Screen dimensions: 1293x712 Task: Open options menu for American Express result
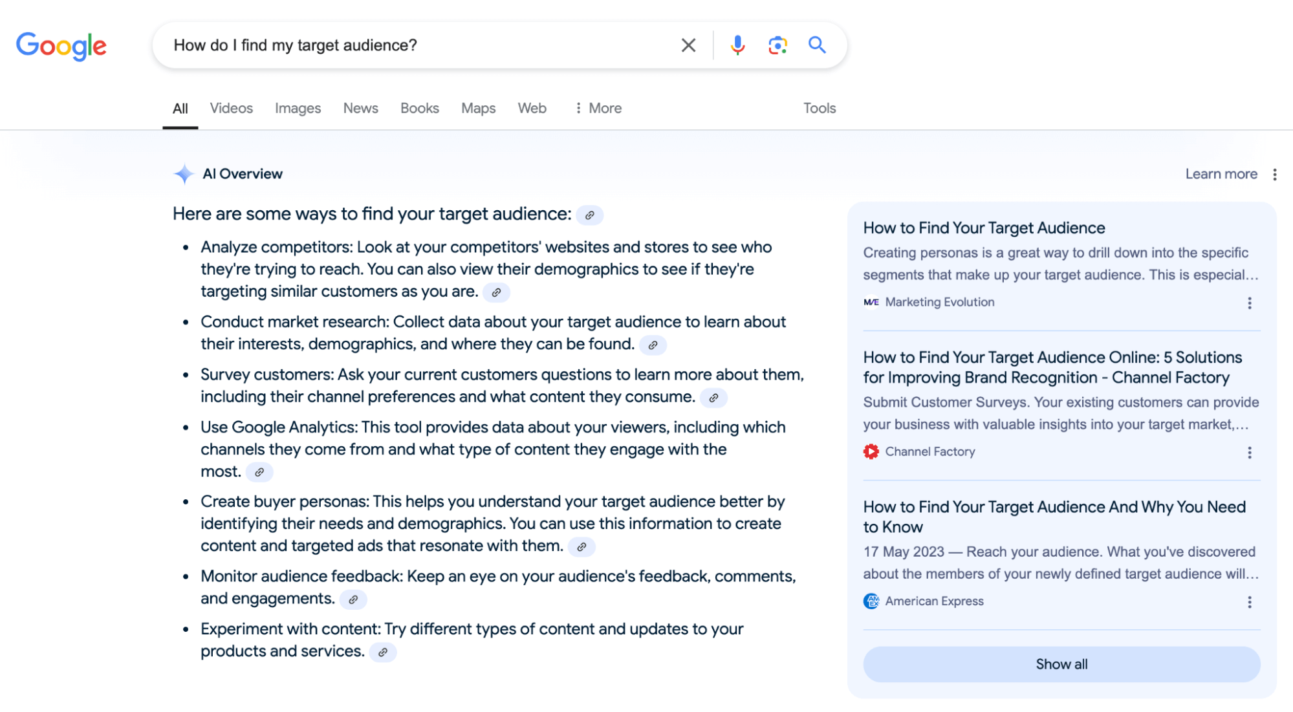(x=1249, y=602)
